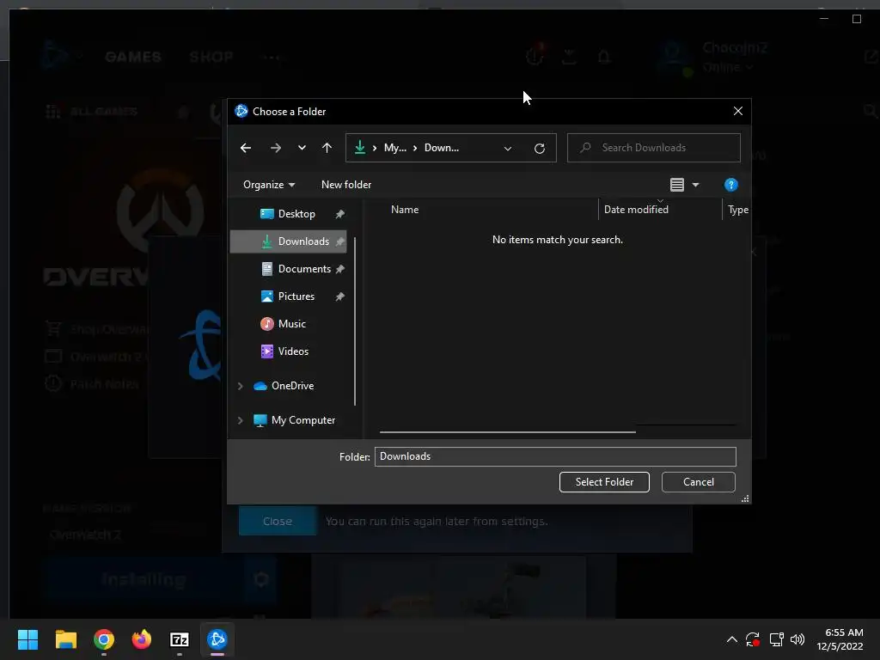The height and width of the screenshot is (660, 880).
Task: Open GAMES tab in Battle.net window
Action: pos(133,57)
